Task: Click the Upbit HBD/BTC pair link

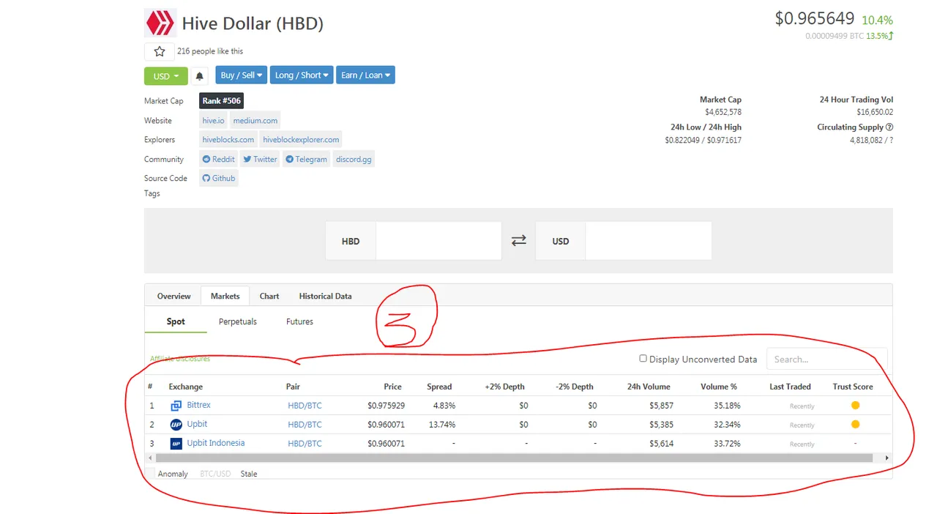Action: pyautogui.click(x=305, y=425)
